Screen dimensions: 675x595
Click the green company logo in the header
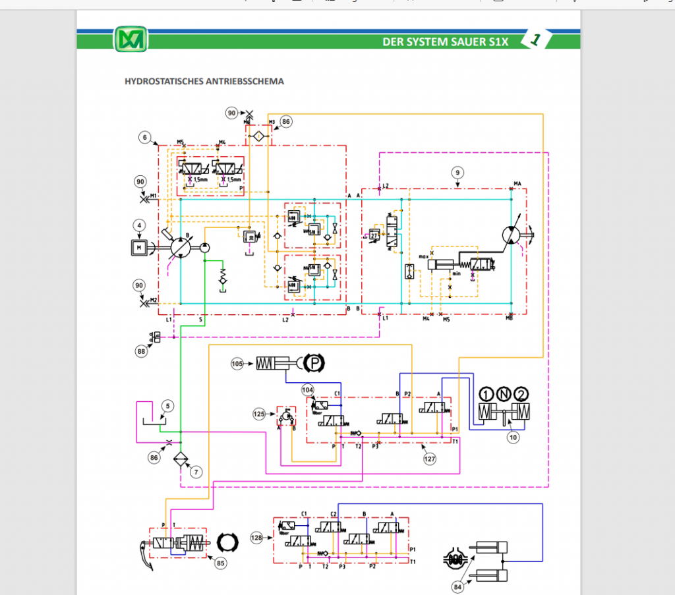point(131,38)
